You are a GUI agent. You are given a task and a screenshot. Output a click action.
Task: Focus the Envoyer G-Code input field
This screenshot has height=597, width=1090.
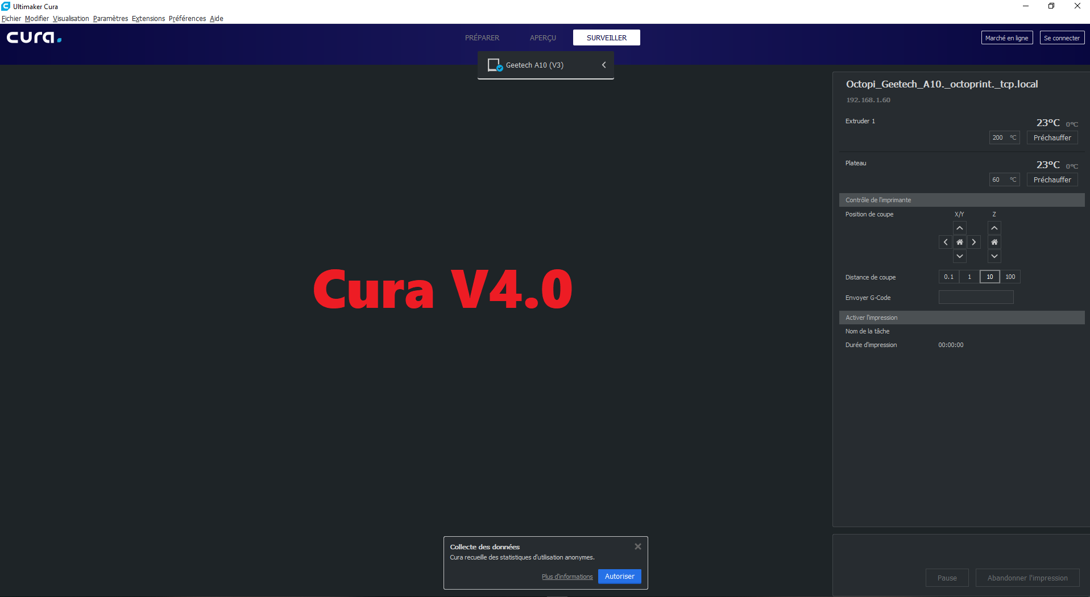[976, 297]
